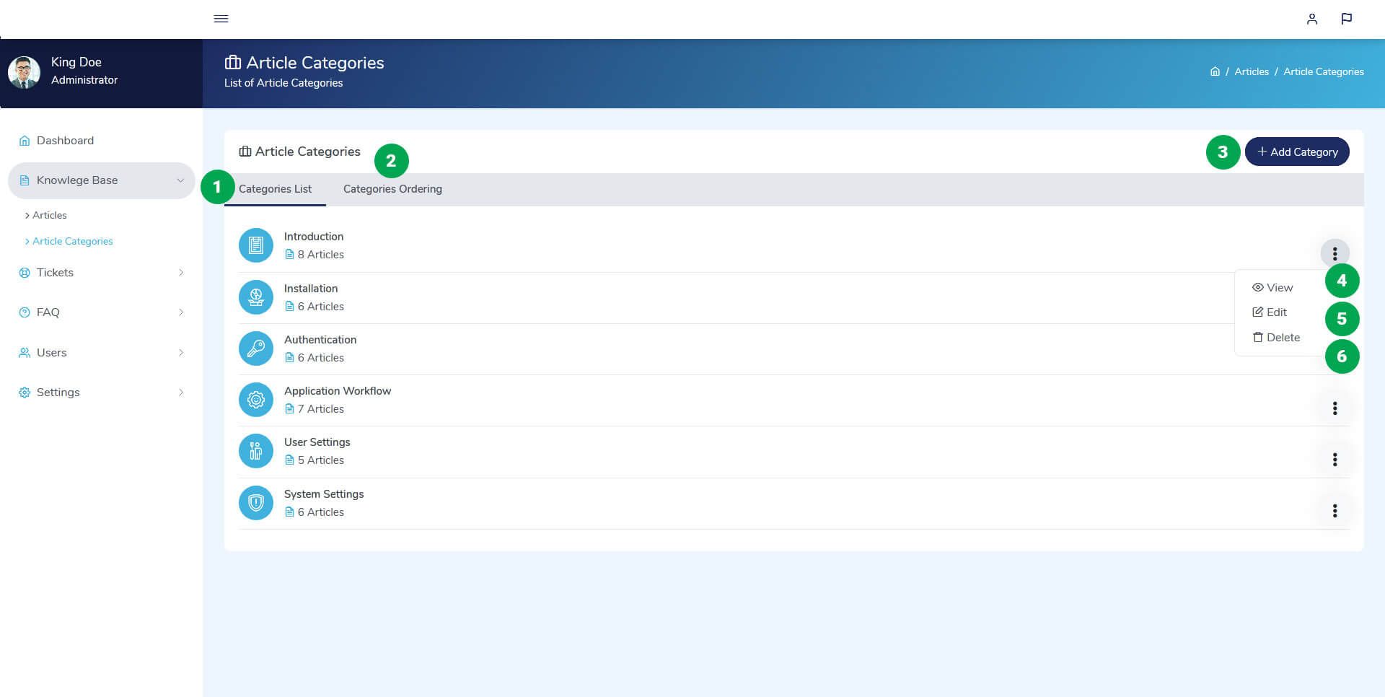Click the System Settings shield icon

click(x=256, y=503)
